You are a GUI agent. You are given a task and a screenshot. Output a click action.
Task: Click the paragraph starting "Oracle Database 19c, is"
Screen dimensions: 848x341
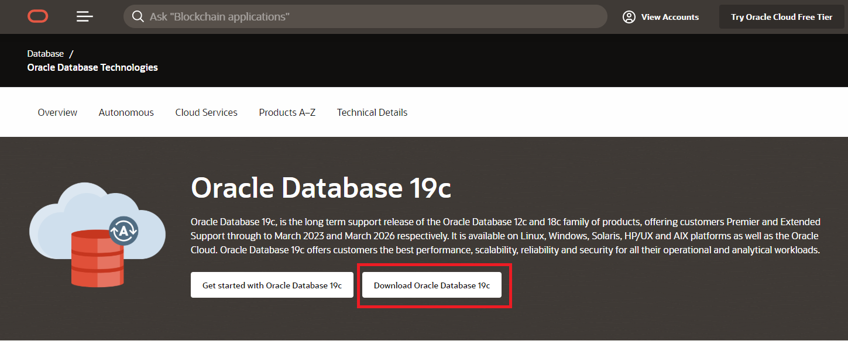(506, 236)
